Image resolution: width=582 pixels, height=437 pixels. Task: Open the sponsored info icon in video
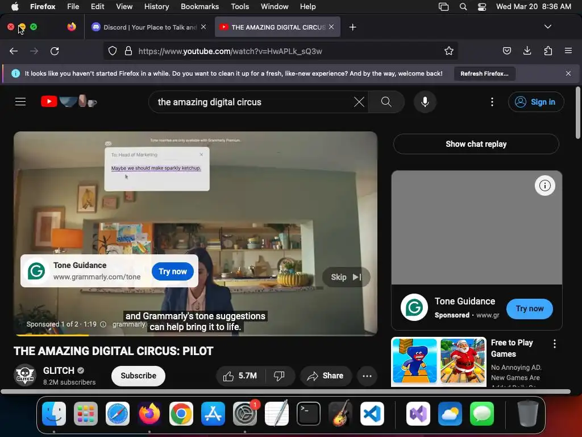pyautogui.click(x=103, y=324)
